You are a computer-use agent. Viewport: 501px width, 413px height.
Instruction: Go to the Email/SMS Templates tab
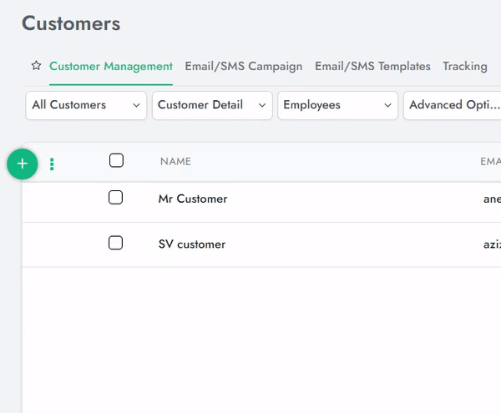click(x=372, y=66)
